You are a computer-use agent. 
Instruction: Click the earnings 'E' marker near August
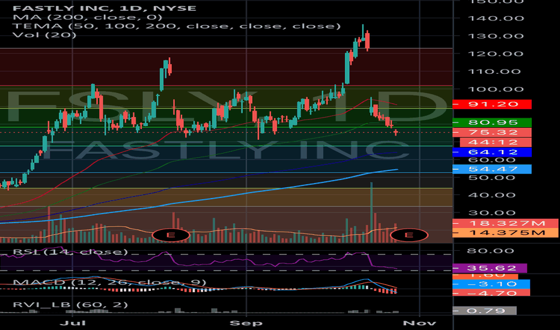(171, 235)
